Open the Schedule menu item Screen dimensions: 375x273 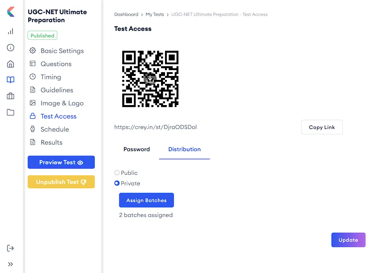tap(54, 129)
